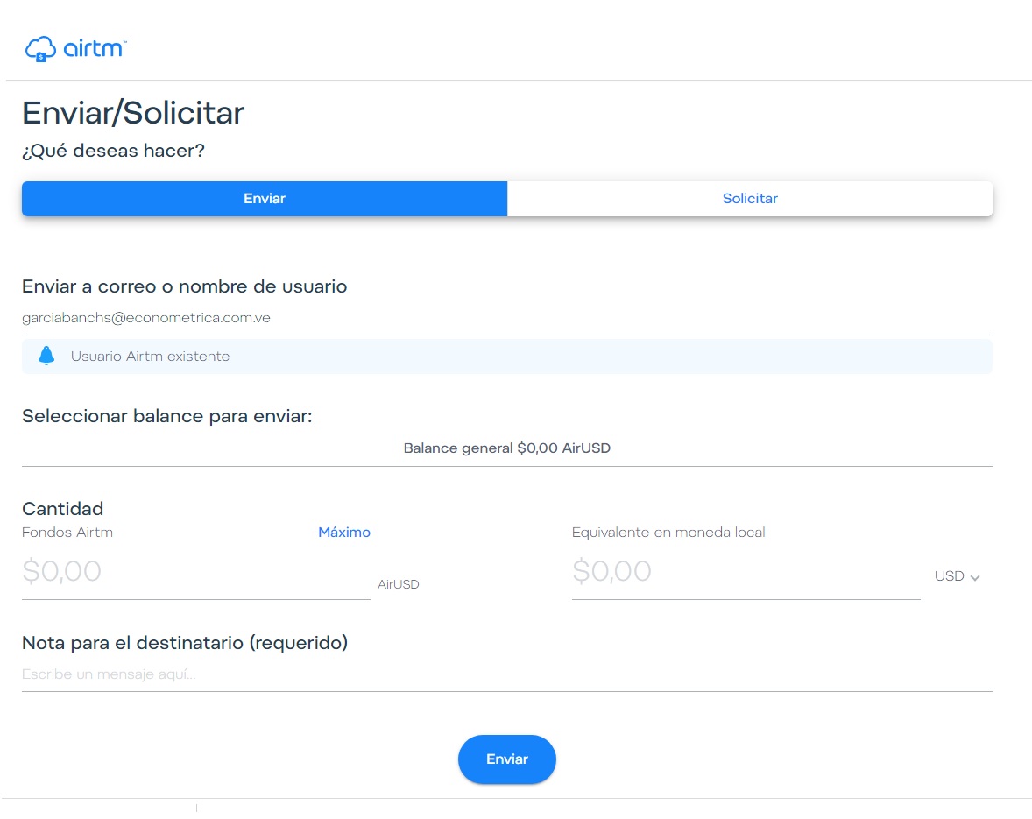Click the 'Equivalente en moneda local' label
The width and height of the screenshot is (1032, 819).
[668, 533]
